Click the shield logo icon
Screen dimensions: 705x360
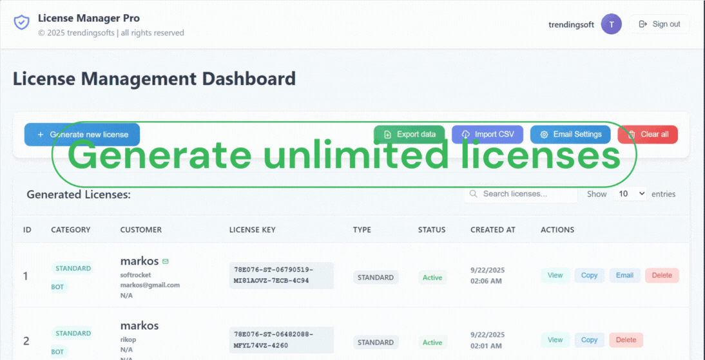(x=22, y=23)
